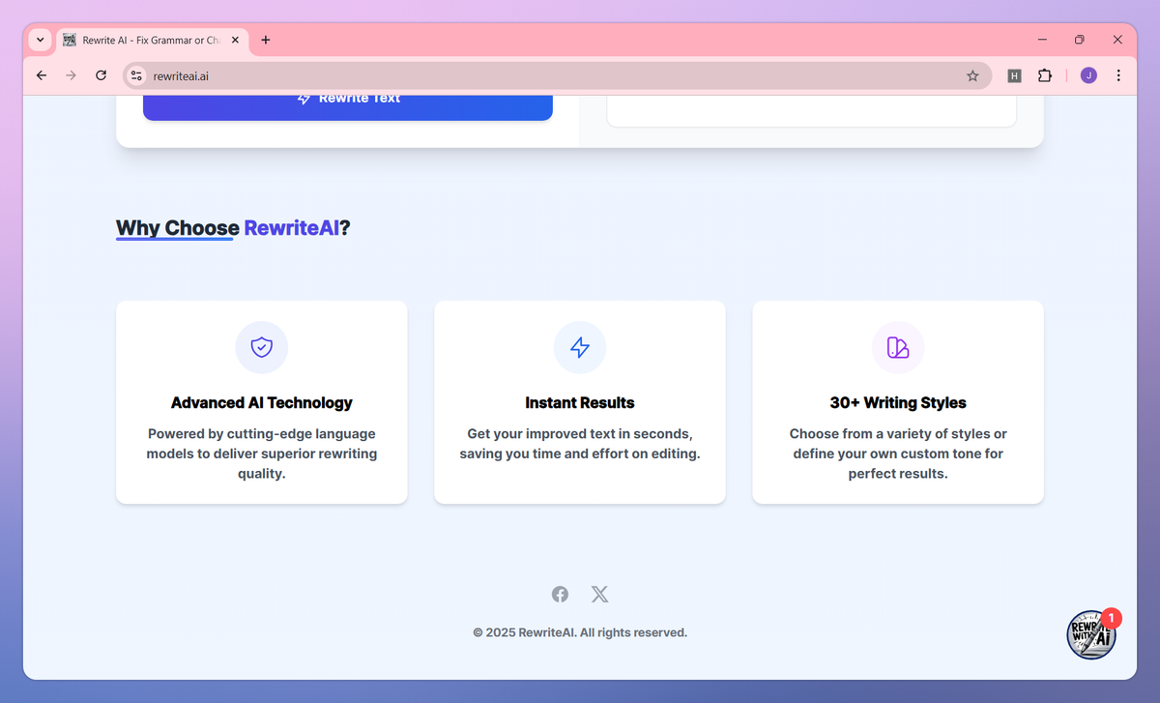Restore down the Chrome window
Screen dimensions: 1160x703
click(x=1080, y=40)
